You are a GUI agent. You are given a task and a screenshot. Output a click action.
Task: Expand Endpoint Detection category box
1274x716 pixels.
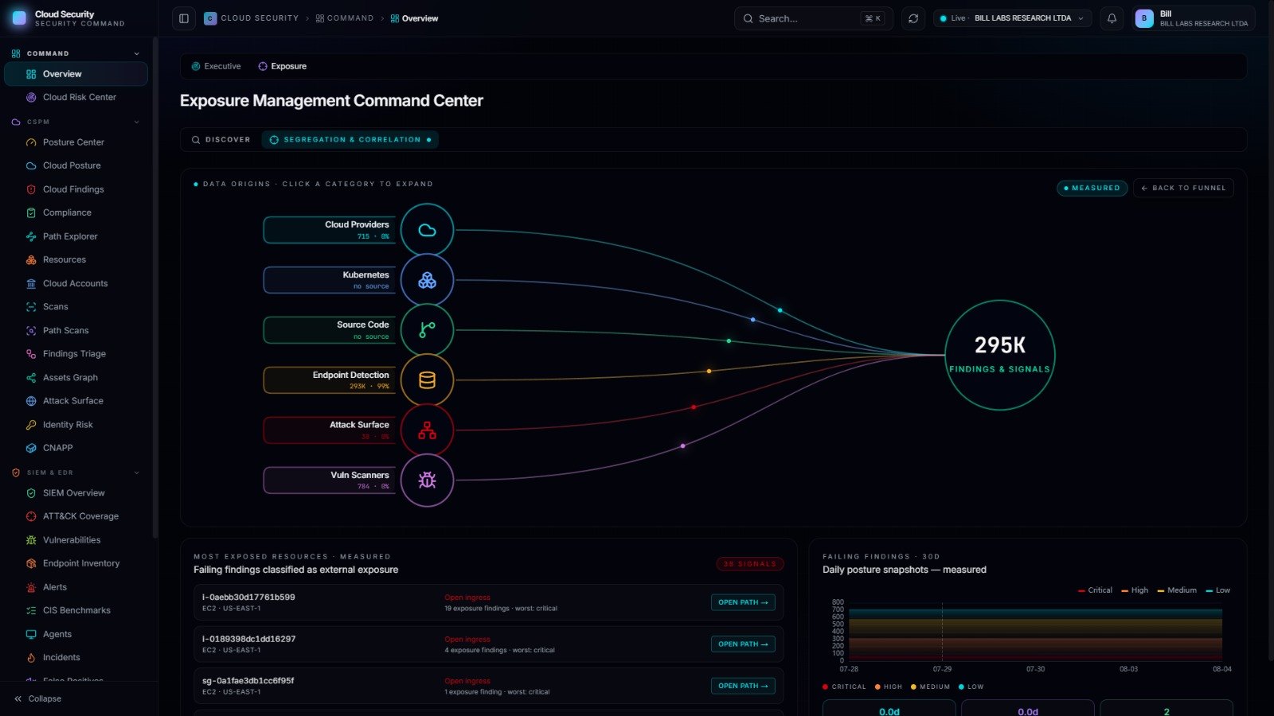click(x=329, y=380)
